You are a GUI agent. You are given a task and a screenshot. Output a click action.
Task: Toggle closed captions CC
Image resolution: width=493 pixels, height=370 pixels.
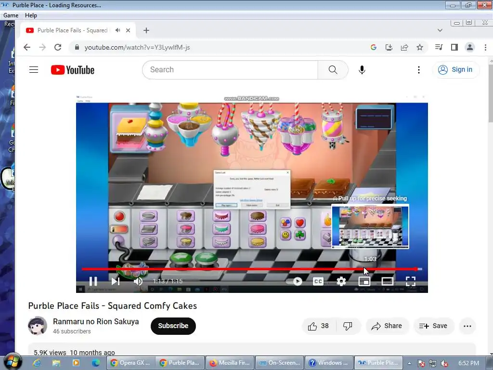pos(318,281)
